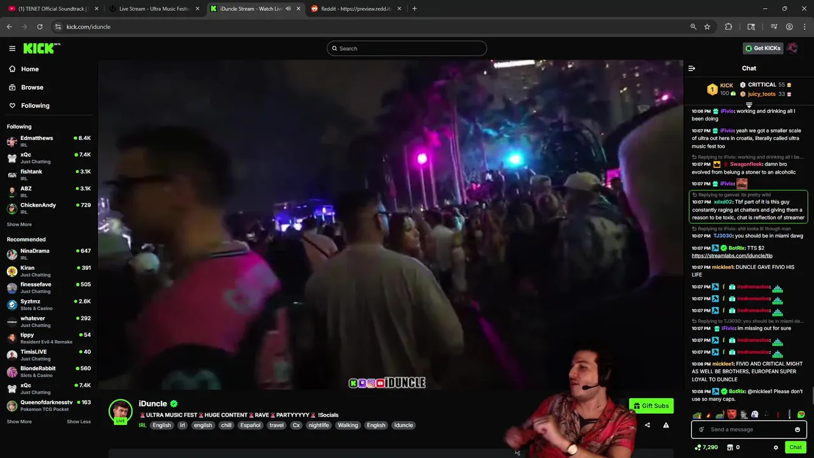The width and height of the screenshot is (814, 458).
Task: Open tippy Resident Evil 4 channel
Action: [x=49, y=338]
